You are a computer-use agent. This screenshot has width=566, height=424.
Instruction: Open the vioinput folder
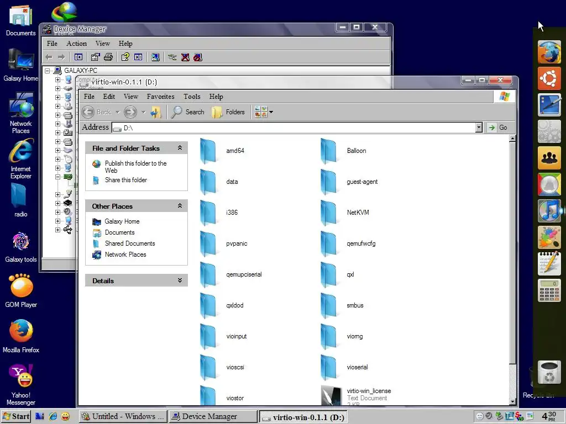[223, 336]
